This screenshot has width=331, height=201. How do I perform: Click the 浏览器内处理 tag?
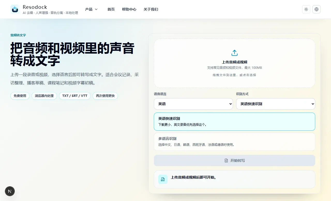(x=44, y=96)
